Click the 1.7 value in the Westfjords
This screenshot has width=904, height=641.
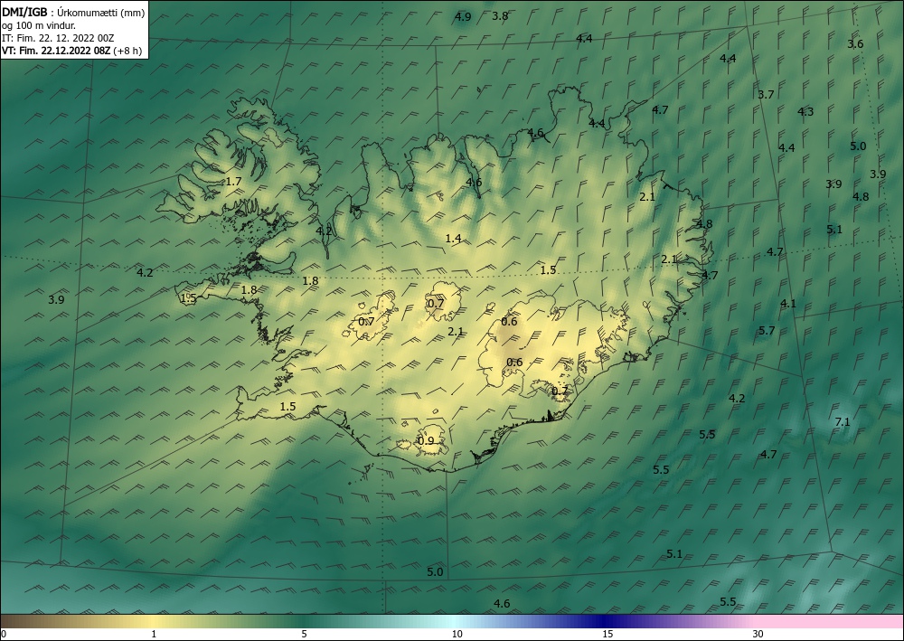pos(233,181)
